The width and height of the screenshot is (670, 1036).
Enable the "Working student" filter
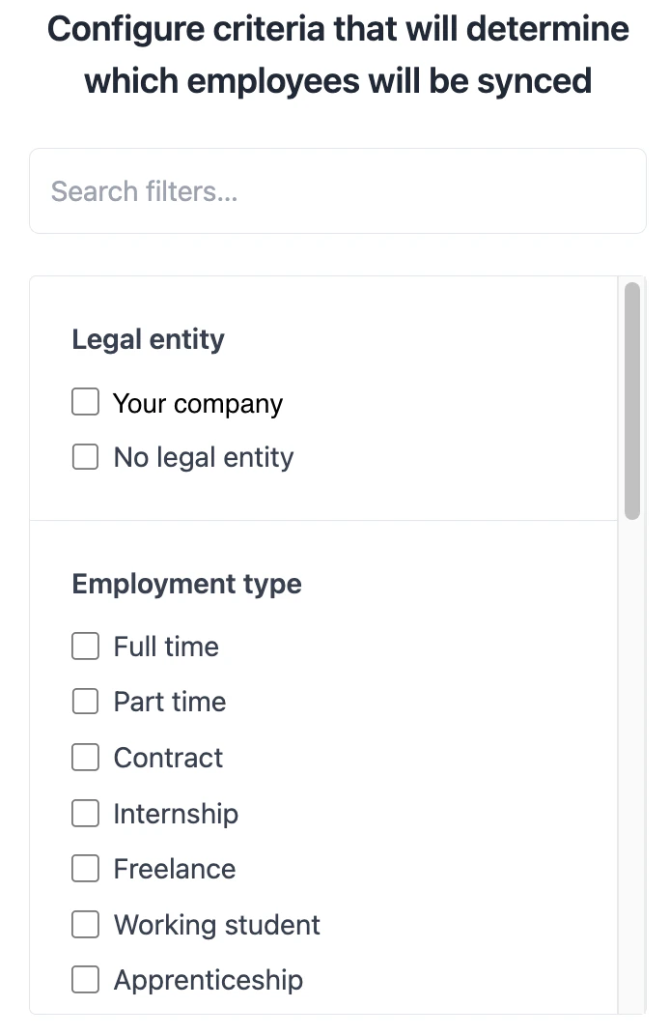pyautogui.click(x=85, y=924)
